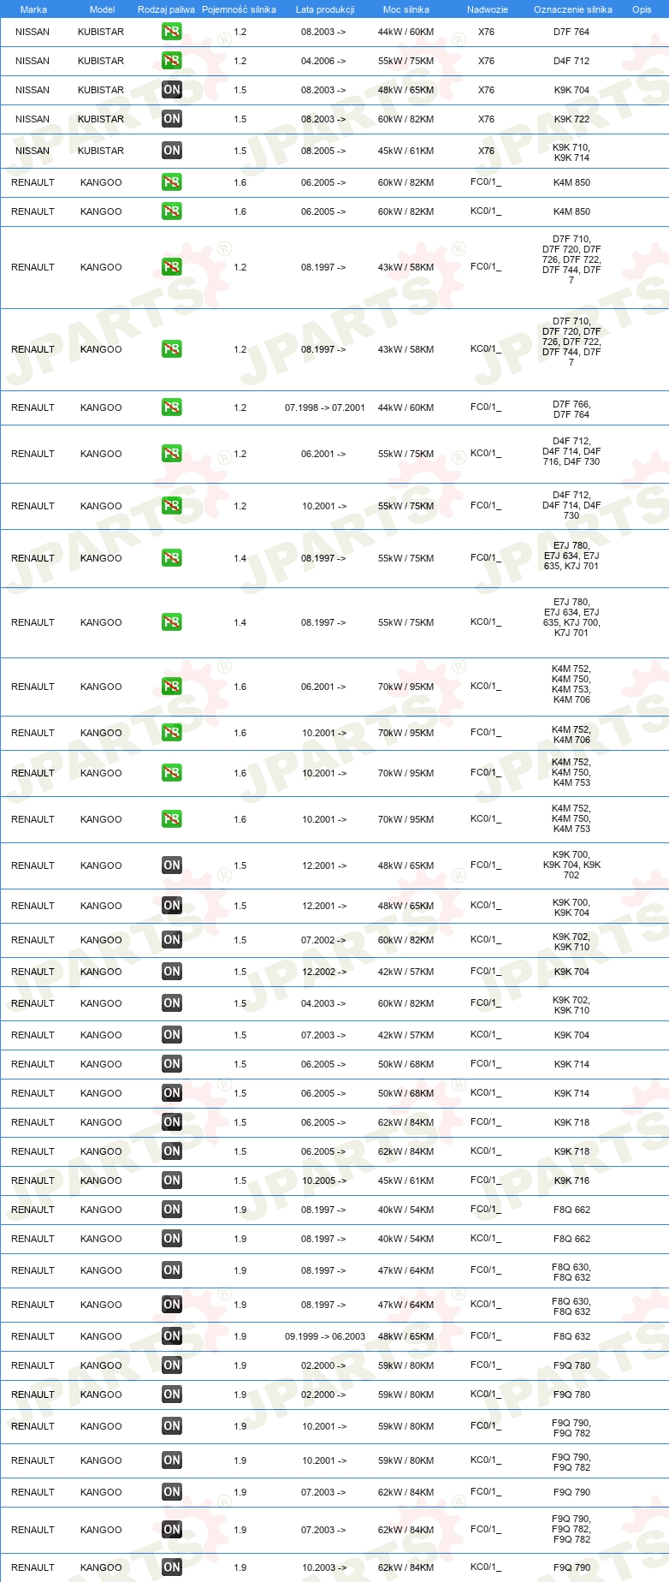Click the petrol icon for Kangoo D7F 766 row
669x1582 pixels.
[x=172, y=407]
